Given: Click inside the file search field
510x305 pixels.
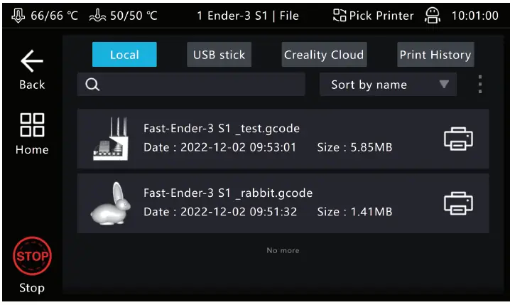Looking at the screenshot, I should coord(191,85).
